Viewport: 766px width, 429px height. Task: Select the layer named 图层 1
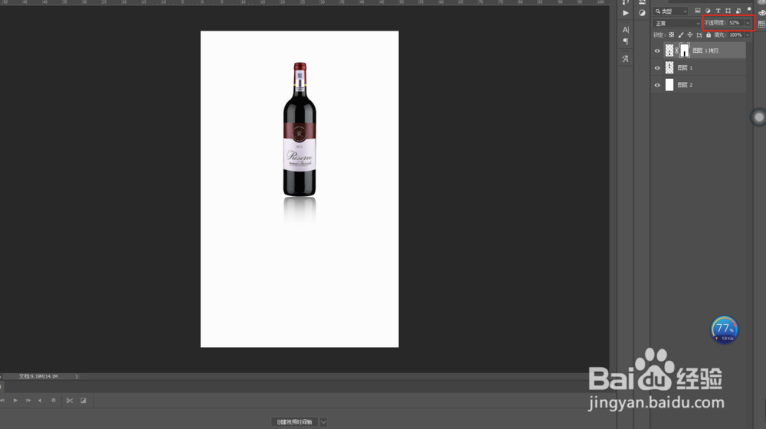click(x=685, y=68)
